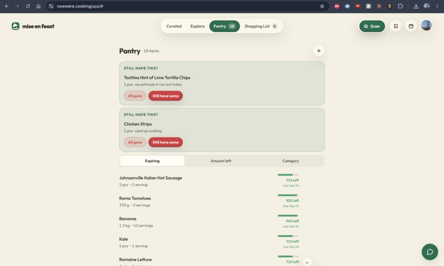Bookmark this page with star icon
This screenshot has height=266, width=444.
point(322,6)
